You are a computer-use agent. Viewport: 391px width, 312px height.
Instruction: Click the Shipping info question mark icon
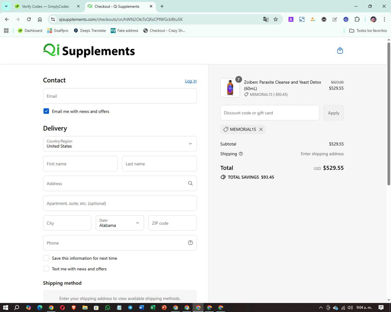pos(241,154)
